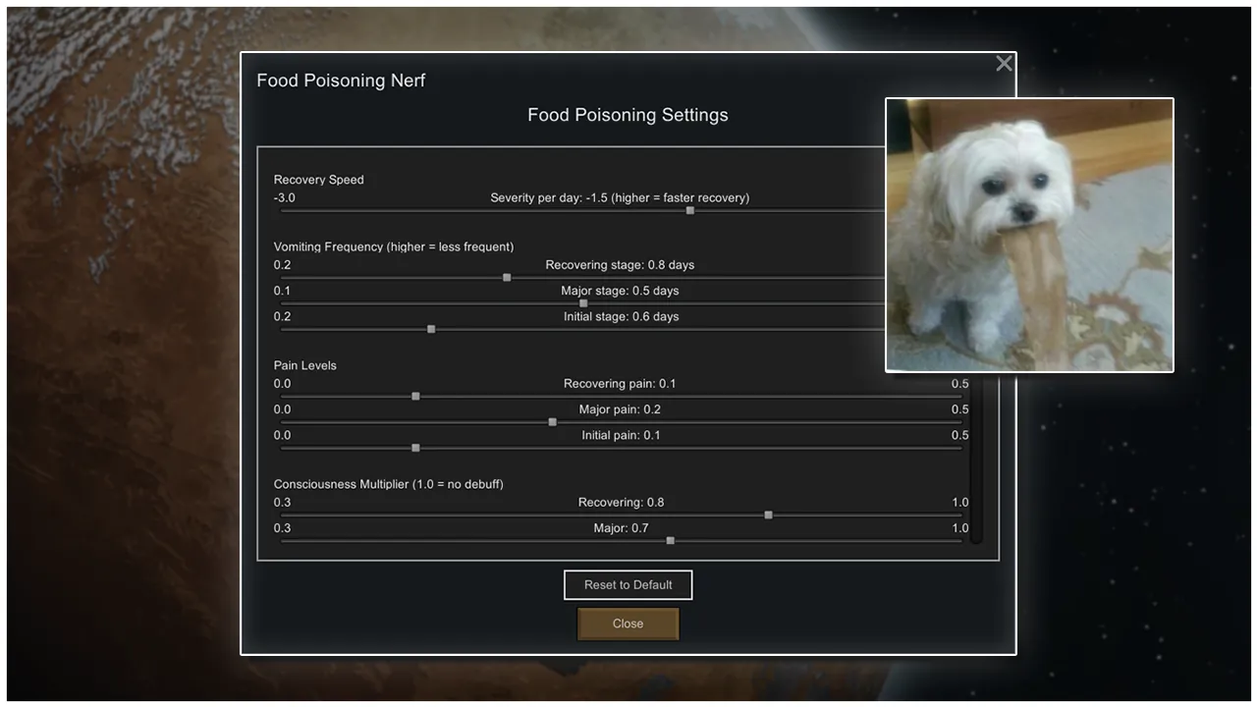Click the Recovery Speed section label
1257x707 pixels.
click(x=318, y=180)
